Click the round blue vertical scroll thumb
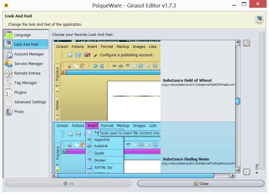The height and width of the screenshot is (194, 269). (x=238, y=101)
